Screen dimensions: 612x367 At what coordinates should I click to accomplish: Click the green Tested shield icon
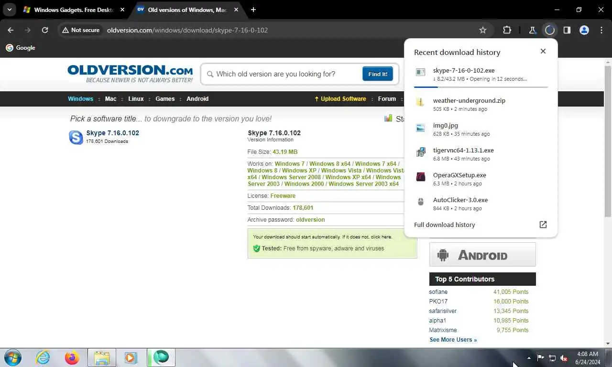(x=257, y=248)
